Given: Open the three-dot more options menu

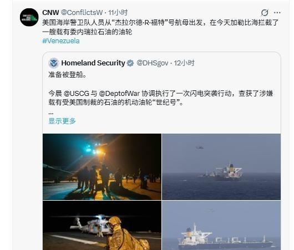Looking at the screenshot, I should coord(277,13).
